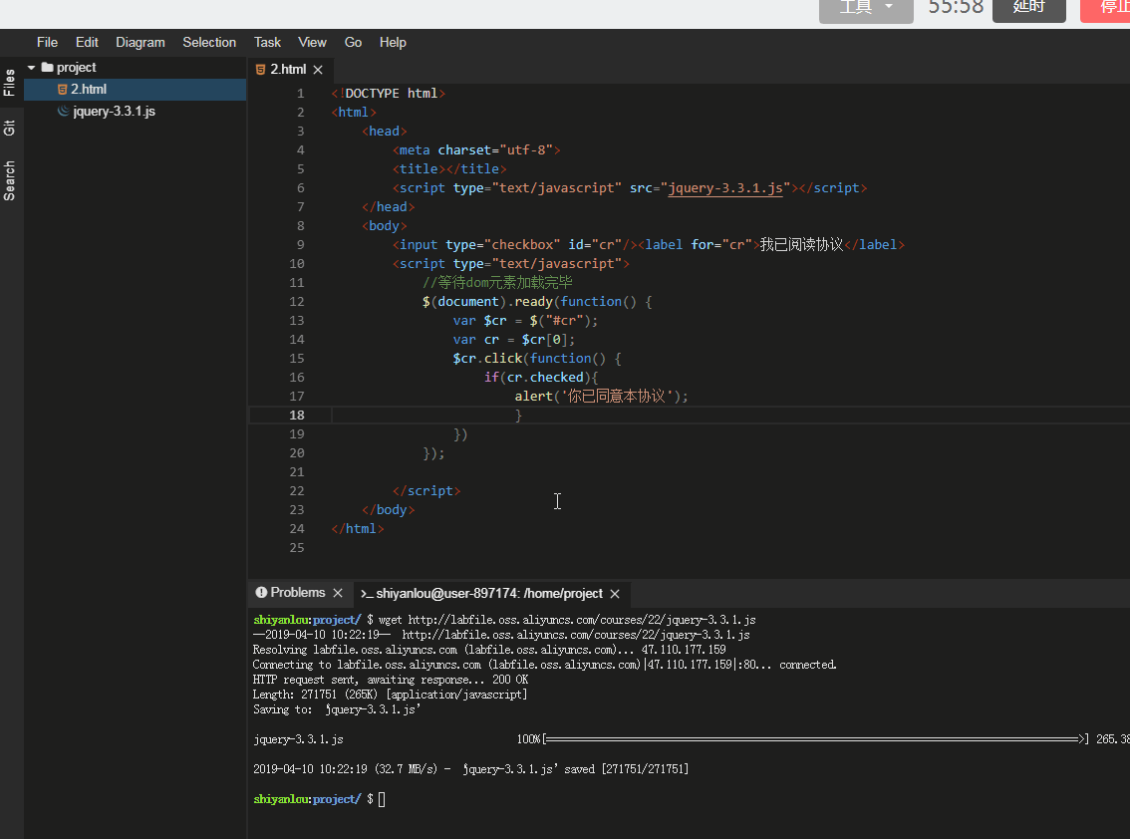The image size is (1130, 839).
Task: Click the $(document).ready line
Action: (537, 301)
